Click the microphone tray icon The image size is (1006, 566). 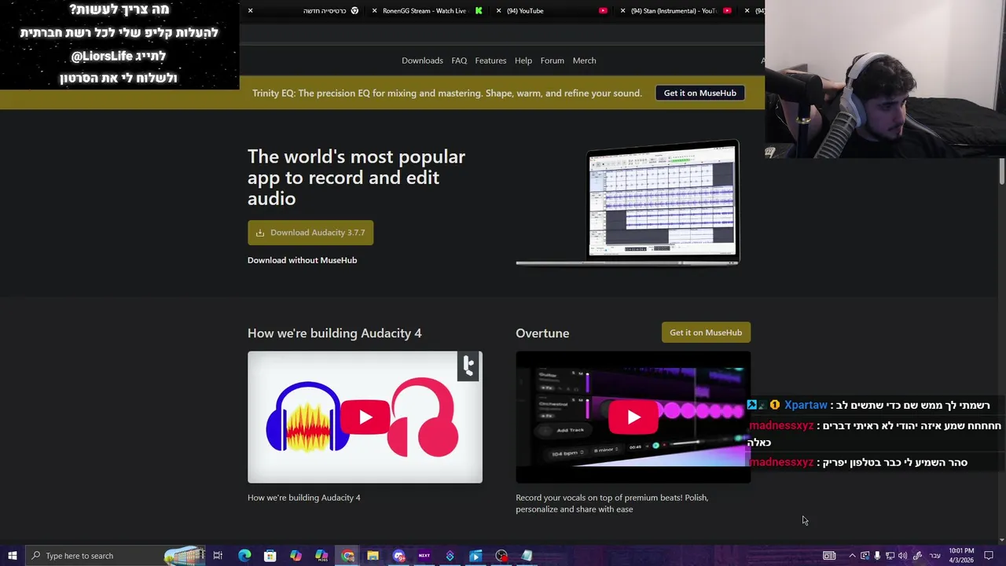click(877, 556)
